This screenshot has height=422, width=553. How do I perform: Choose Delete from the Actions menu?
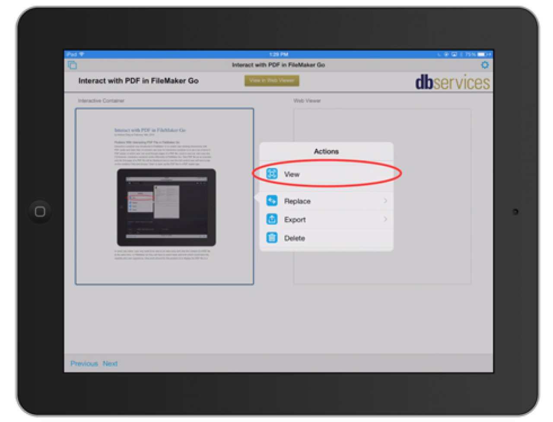coord(326,238)
